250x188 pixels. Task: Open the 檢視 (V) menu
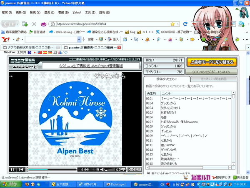tap(35, 13)
